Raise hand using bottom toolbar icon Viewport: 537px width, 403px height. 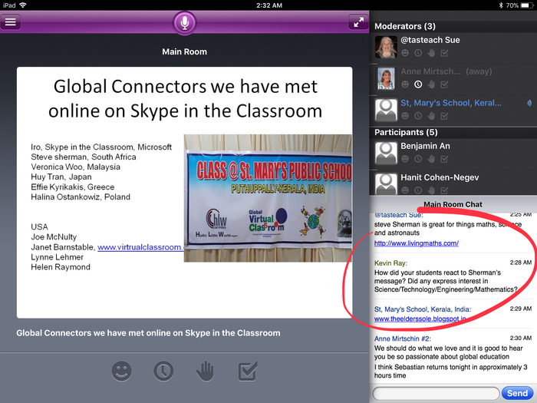(x=205, y=372)
